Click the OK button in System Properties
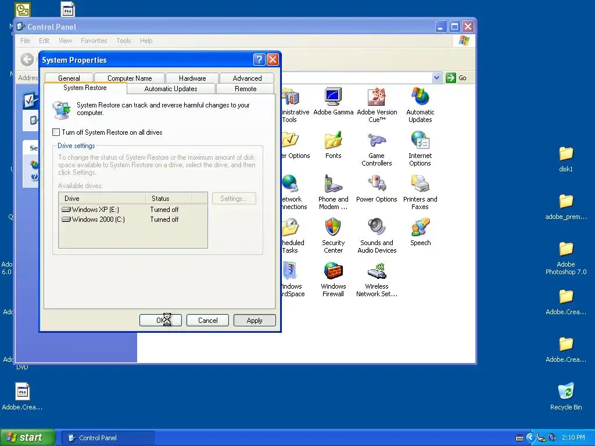The image size is (595, 446). click(160, 321)
